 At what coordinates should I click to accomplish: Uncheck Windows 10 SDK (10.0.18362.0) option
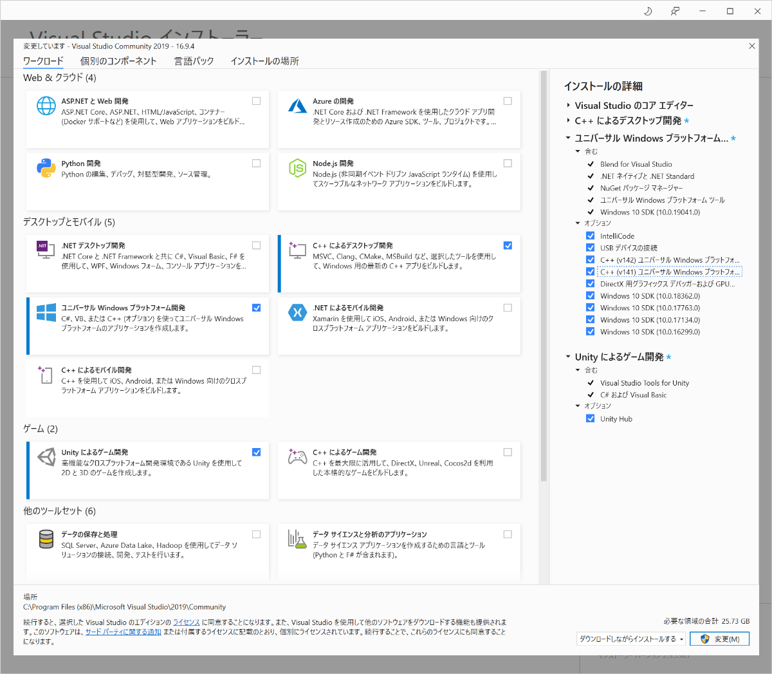pos(590,295)
